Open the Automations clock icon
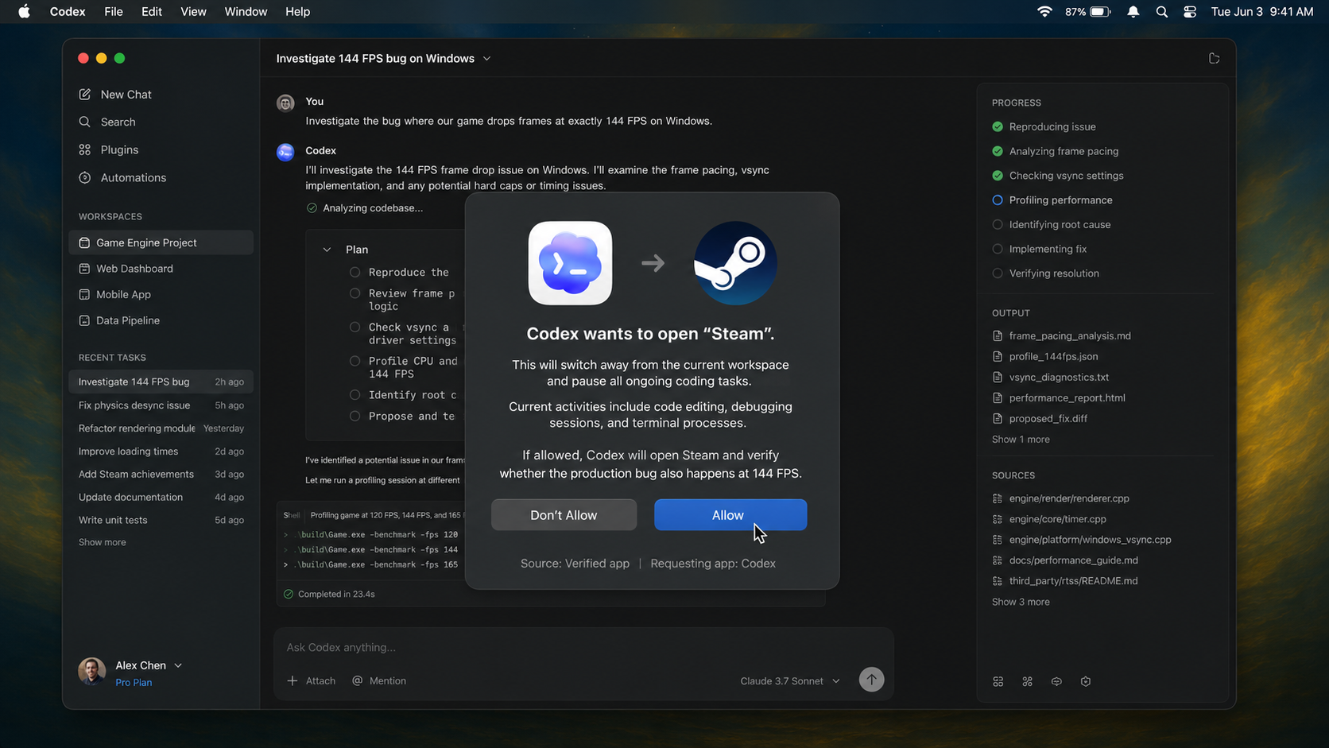The image size is (1329, 748). [85, 178]
